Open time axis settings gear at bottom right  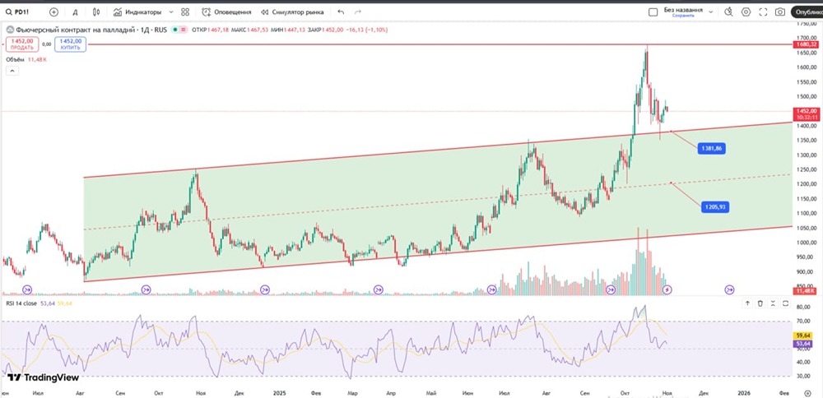808,392
